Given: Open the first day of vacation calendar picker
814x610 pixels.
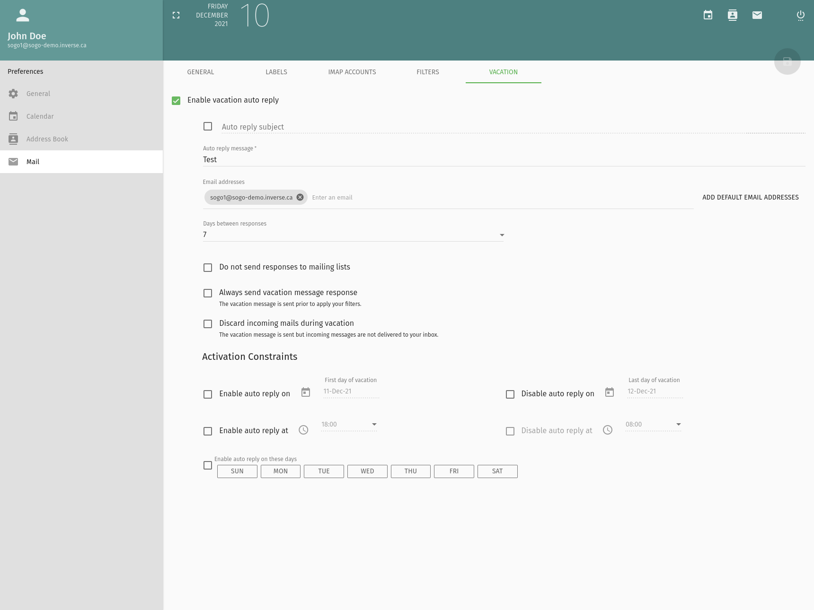Looking at the screenshot, I should (x=306, y=392).
